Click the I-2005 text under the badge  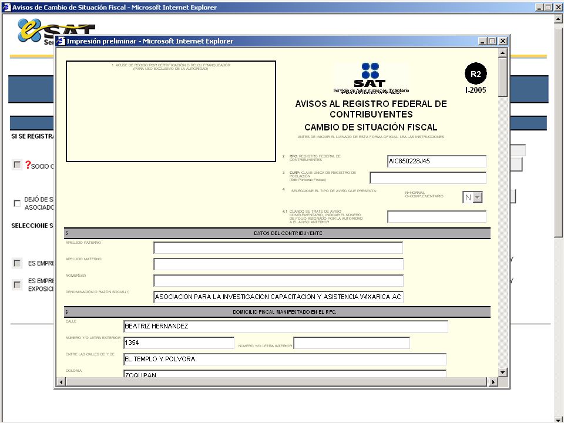click(475, 90)
